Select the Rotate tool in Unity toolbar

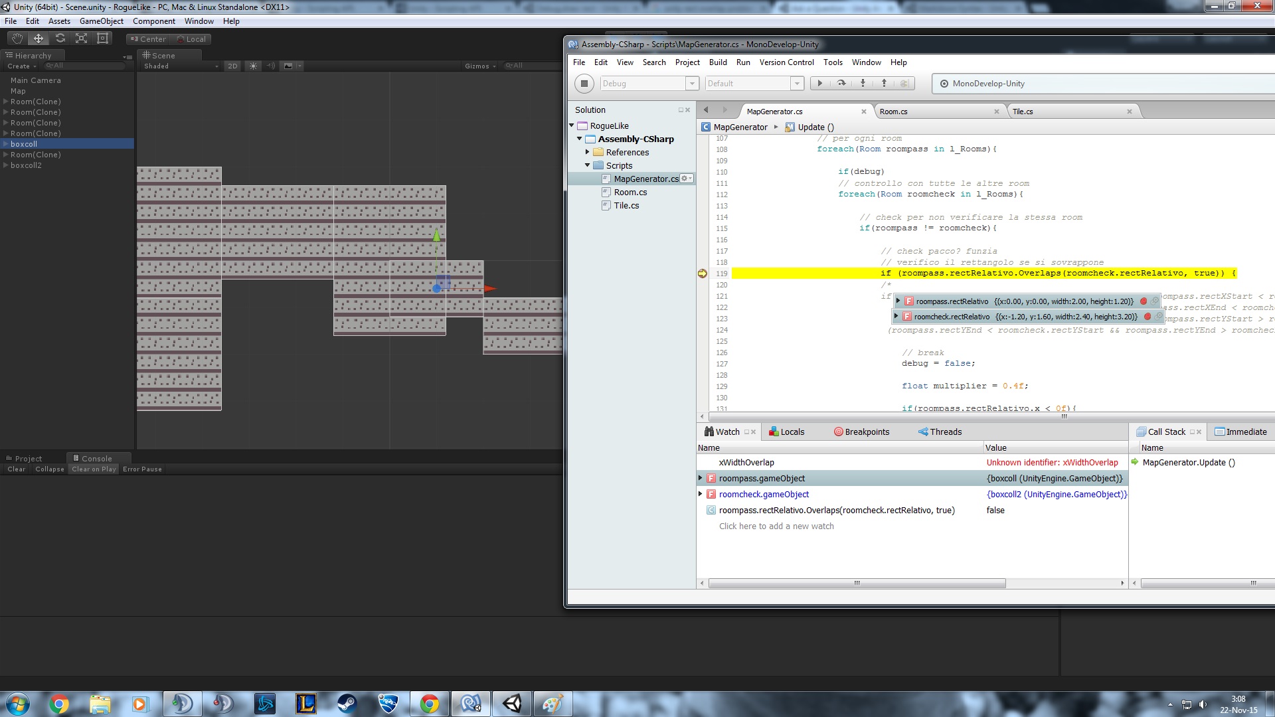[60, 39]
